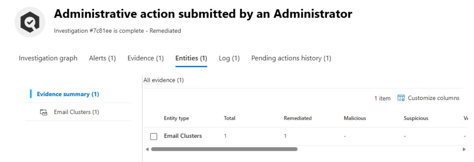Click the scroll right arrow

click(x=465, y=149)
